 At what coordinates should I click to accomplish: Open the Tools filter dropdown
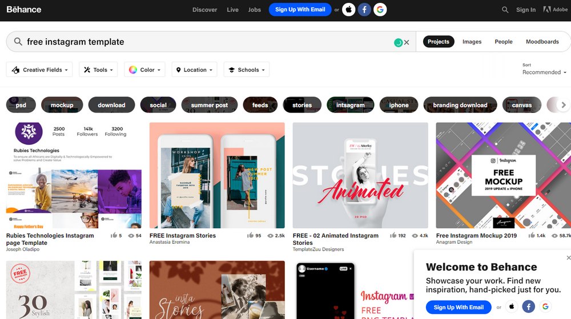tap(98, 70)
